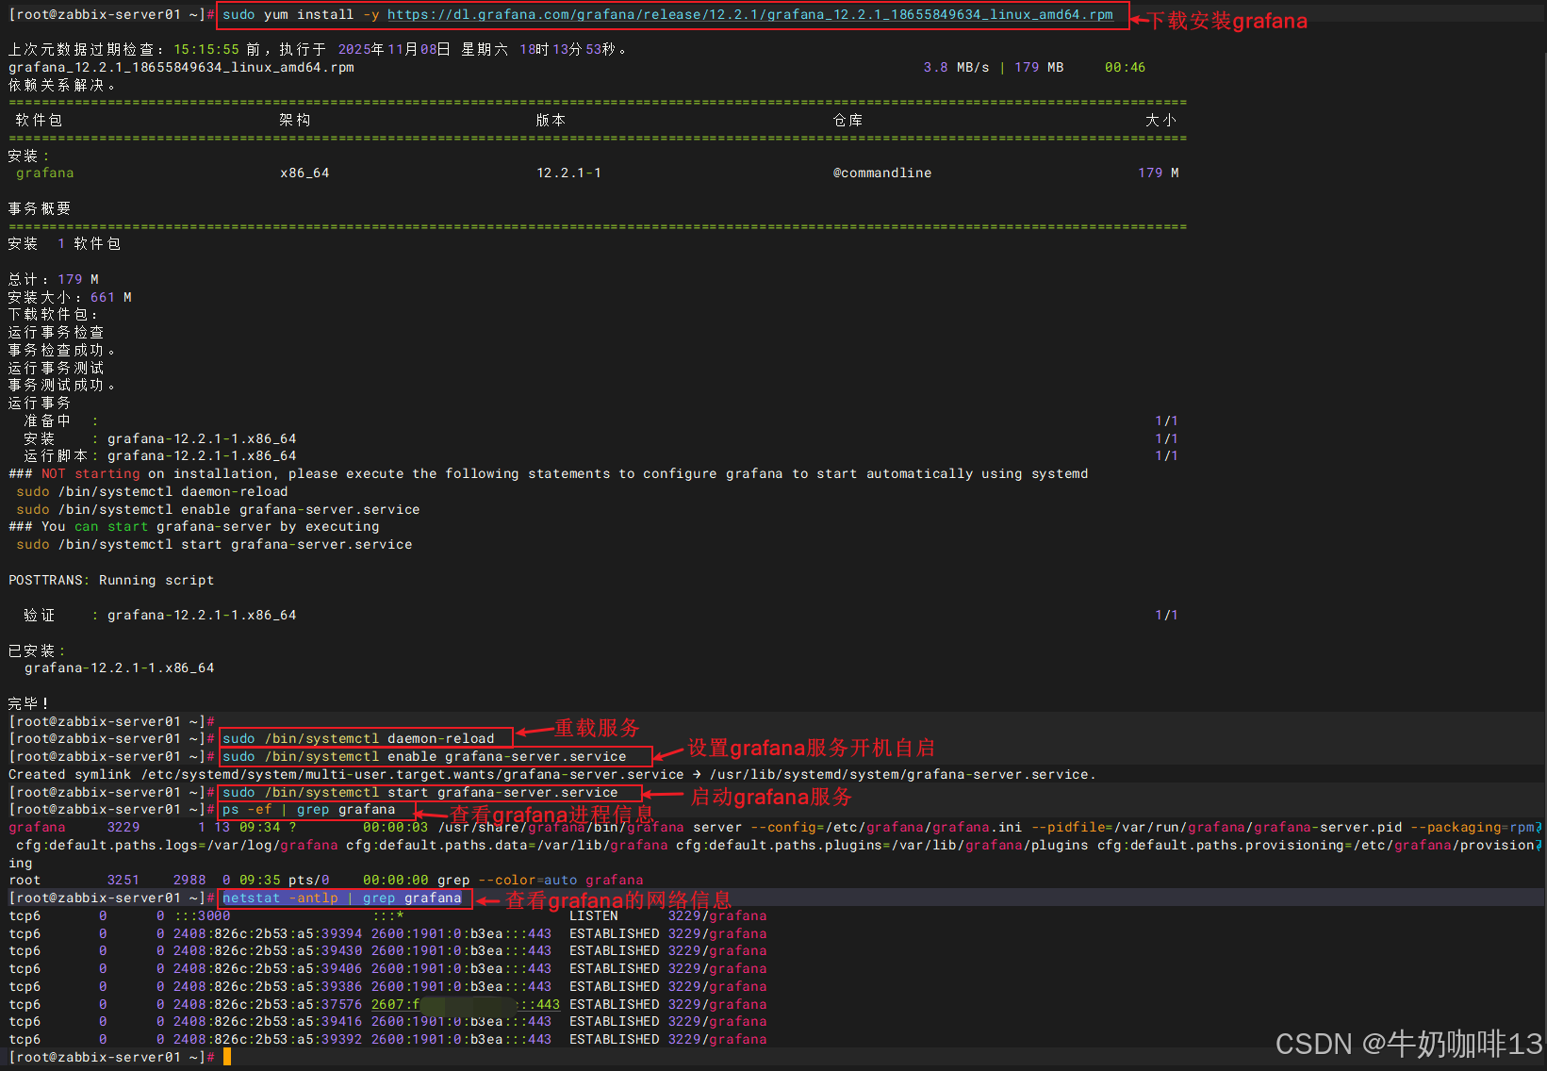
Task: Click local address ending ':39392'
Action: pyautogui.click(x=268, y=1039)
